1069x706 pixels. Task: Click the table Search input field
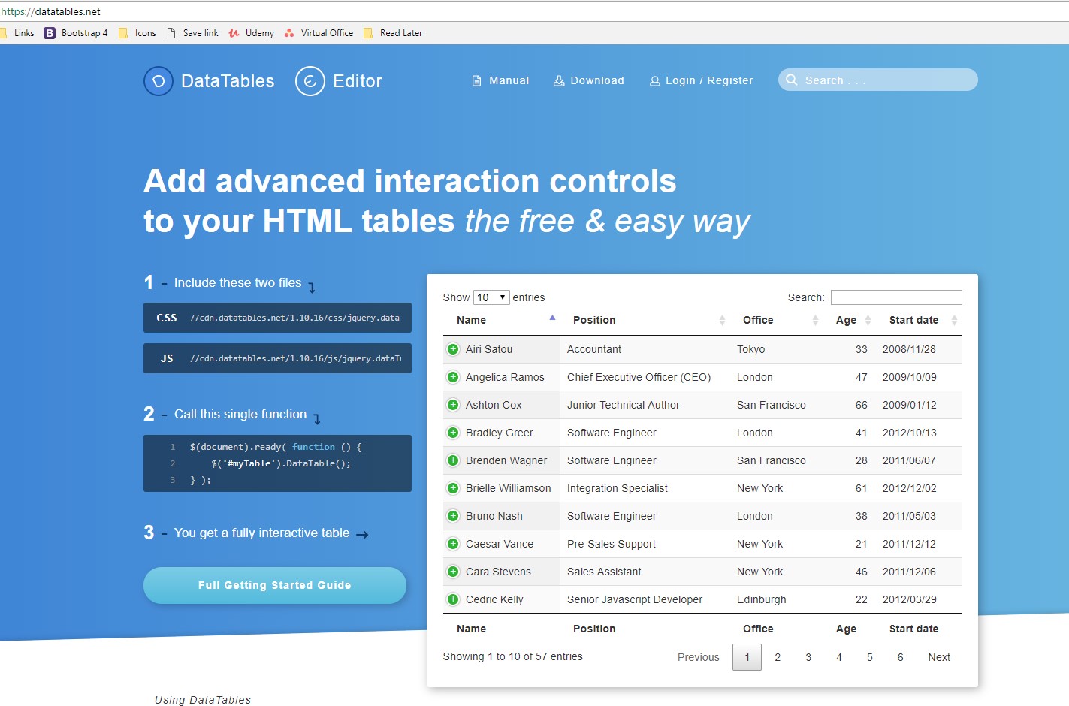click(x=895, y=297)
